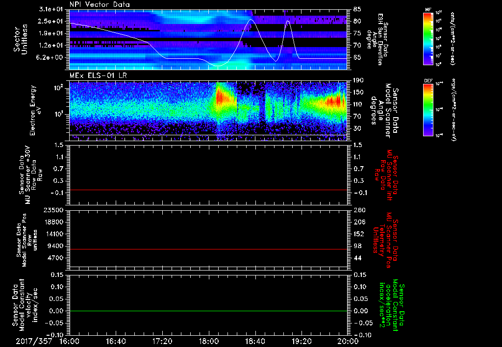Click the red line in Model Scanner Pos panel

point(208,249)
